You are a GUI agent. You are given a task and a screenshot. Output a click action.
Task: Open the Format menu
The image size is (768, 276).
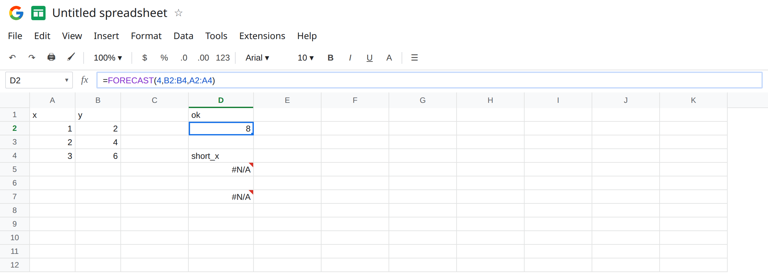click(x=146, y=36)
